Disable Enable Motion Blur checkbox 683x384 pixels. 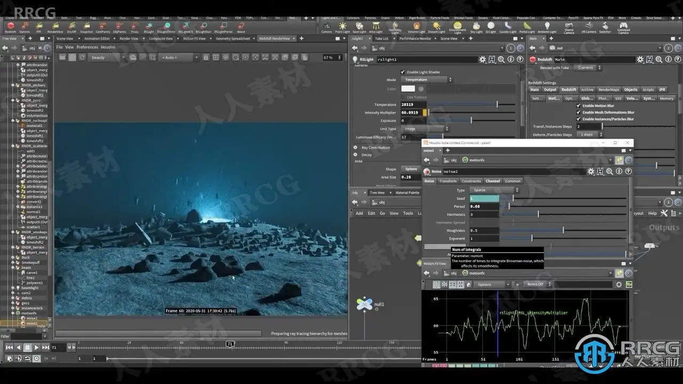578,106
